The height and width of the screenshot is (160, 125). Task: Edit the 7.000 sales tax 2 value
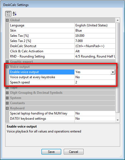point(95,41)
